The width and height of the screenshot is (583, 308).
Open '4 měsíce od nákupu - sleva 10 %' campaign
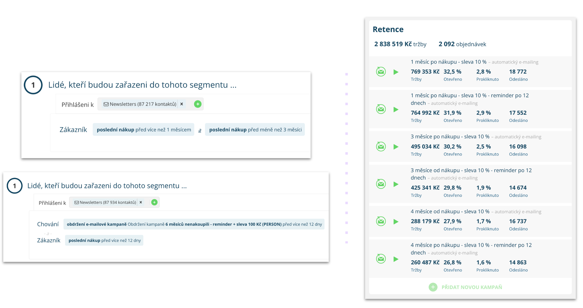pyautogui.click(x=450, y=212)
